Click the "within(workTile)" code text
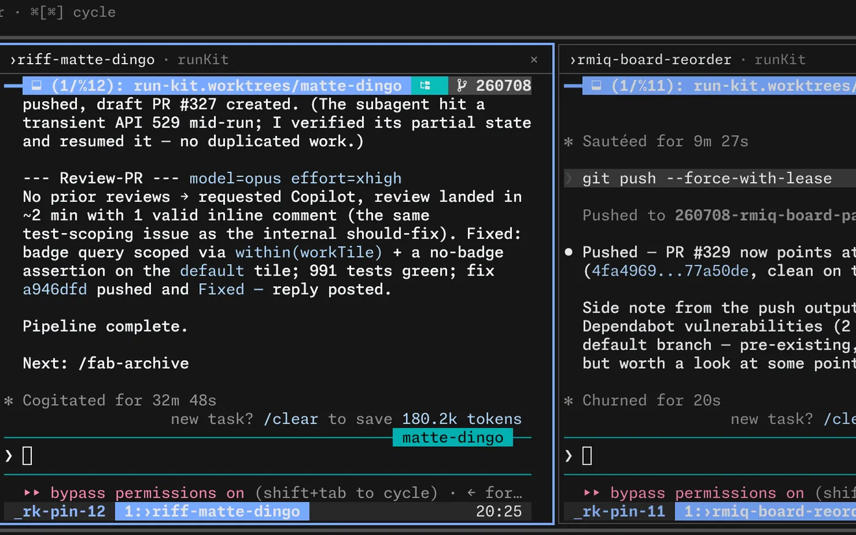The height and width of the screenshot is (535, 856). [x=309, y=253]
